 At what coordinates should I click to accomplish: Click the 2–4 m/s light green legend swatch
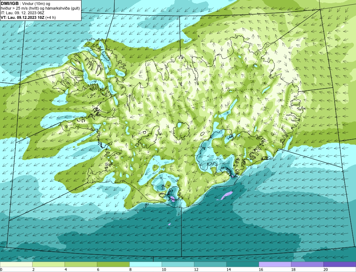tap(48, 264)
